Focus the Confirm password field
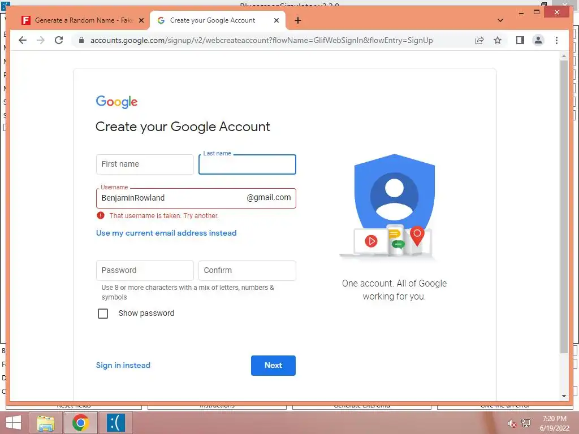Screen dimensions: 579x434 (248, 271)
